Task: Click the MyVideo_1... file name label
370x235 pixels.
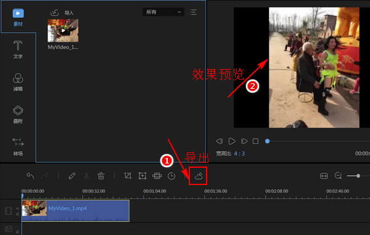Action: [x=63, y=47]
